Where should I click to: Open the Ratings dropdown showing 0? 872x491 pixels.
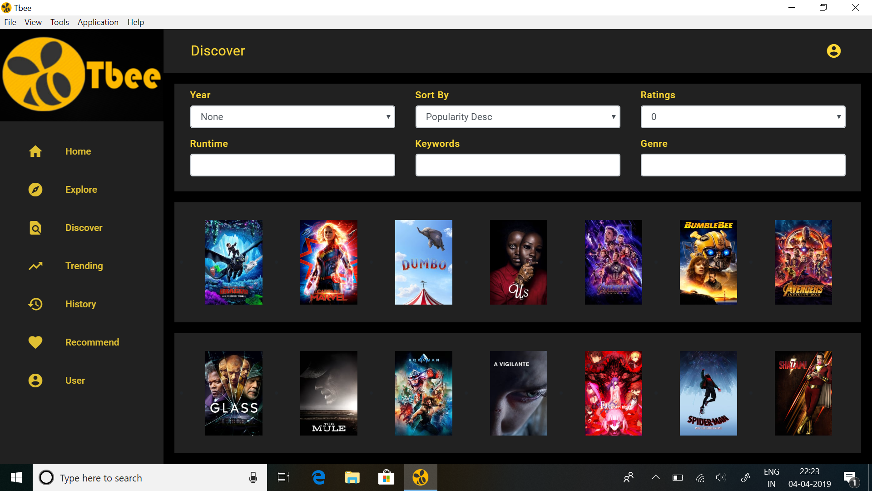pos(743,117)
